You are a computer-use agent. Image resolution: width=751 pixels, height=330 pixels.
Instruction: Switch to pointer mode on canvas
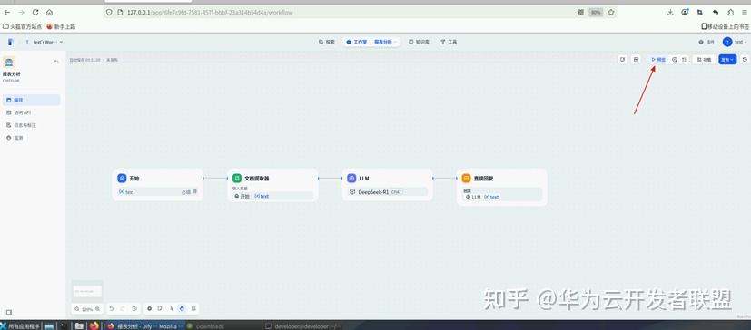[x=172, y=309]
